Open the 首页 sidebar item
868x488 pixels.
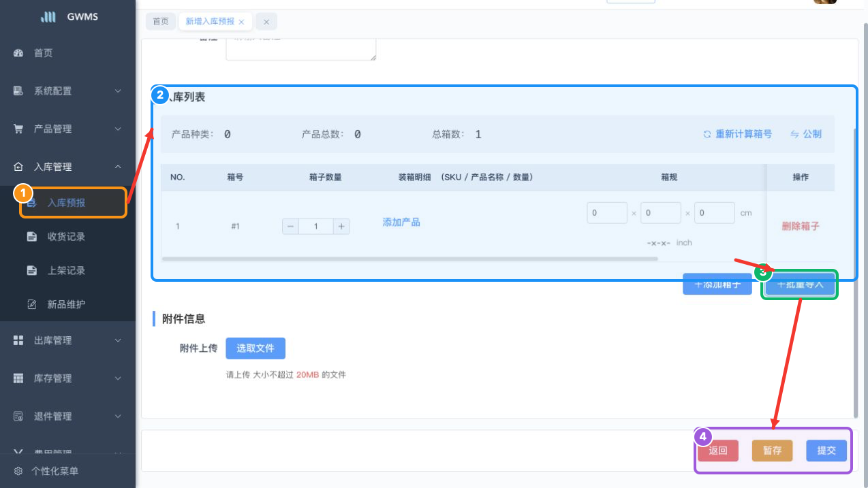[67, 53]
